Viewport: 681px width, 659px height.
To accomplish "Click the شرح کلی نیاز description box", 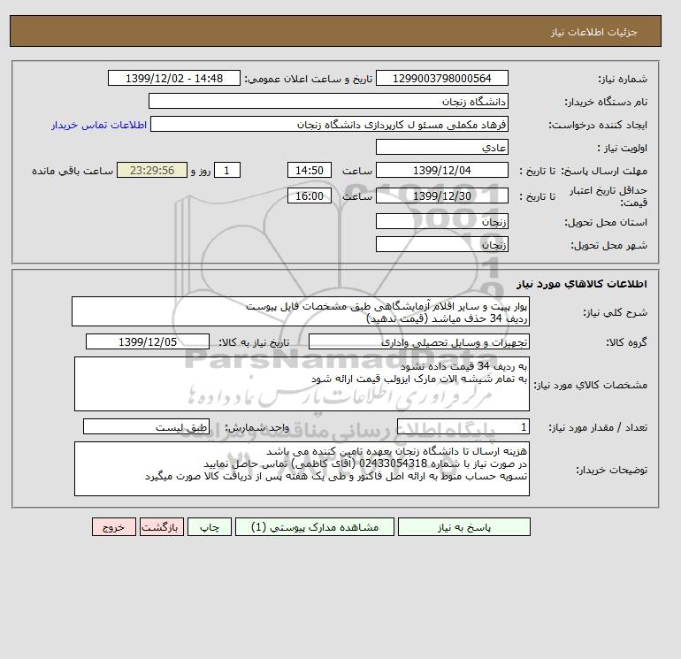I will tap(301, 312).
